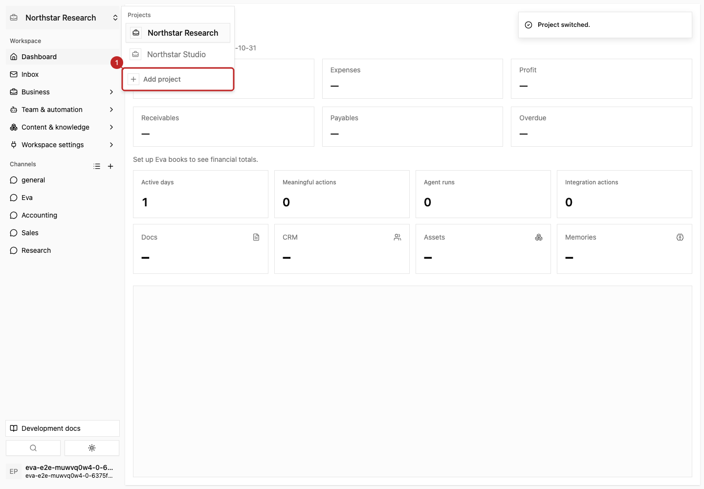
Task: Click the Dashboard home icon
Action: tap(14, 57)
